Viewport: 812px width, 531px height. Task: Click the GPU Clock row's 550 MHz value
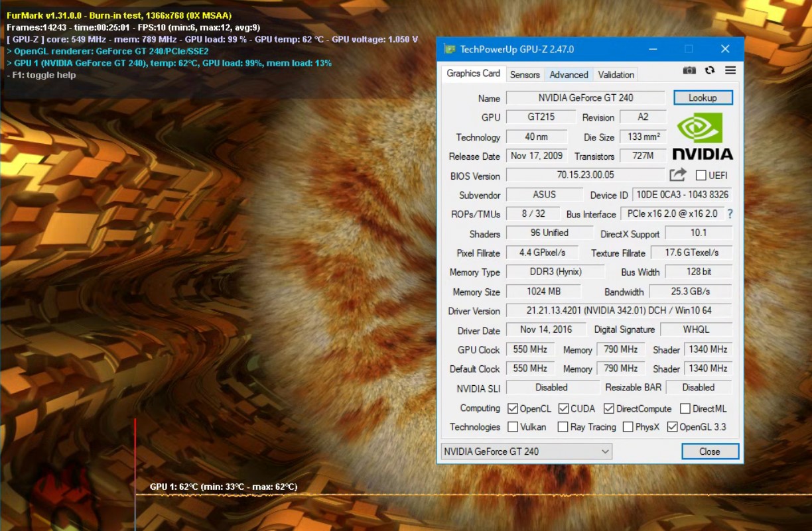coord(531,349)
